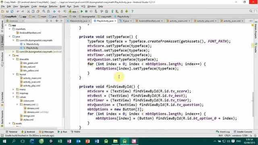Image resolution: width=258 pixels, height=145 pixels.
Task: Open the File menu
Action: [x=3, y=6]
